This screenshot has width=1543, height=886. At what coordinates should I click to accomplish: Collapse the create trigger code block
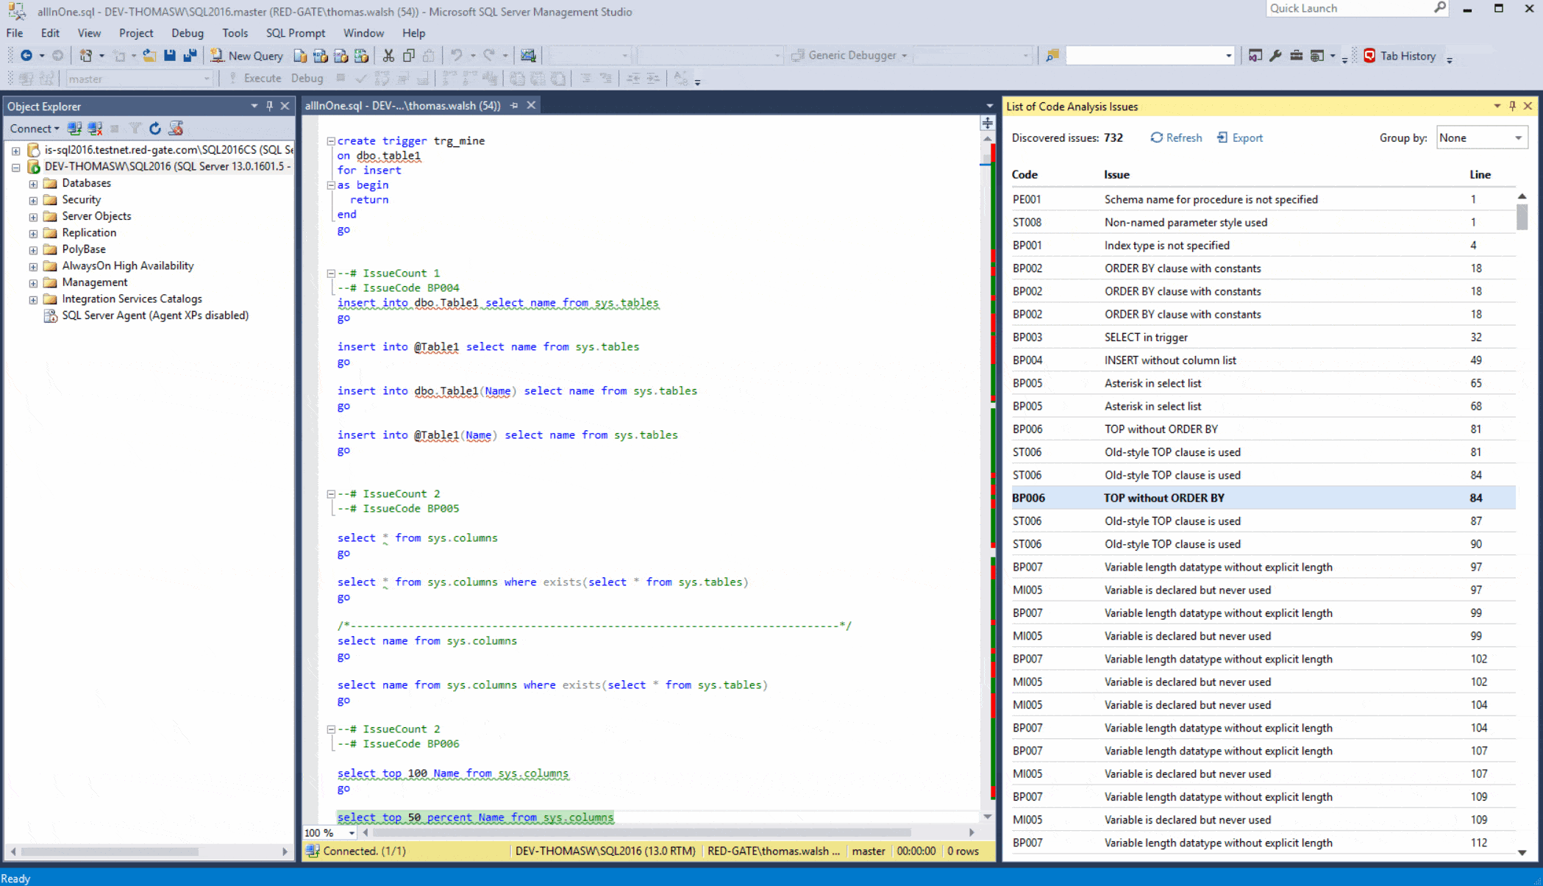click(331, 140)
